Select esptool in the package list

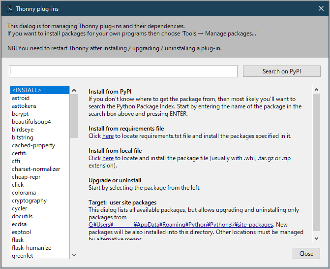[x=39, y=232]
